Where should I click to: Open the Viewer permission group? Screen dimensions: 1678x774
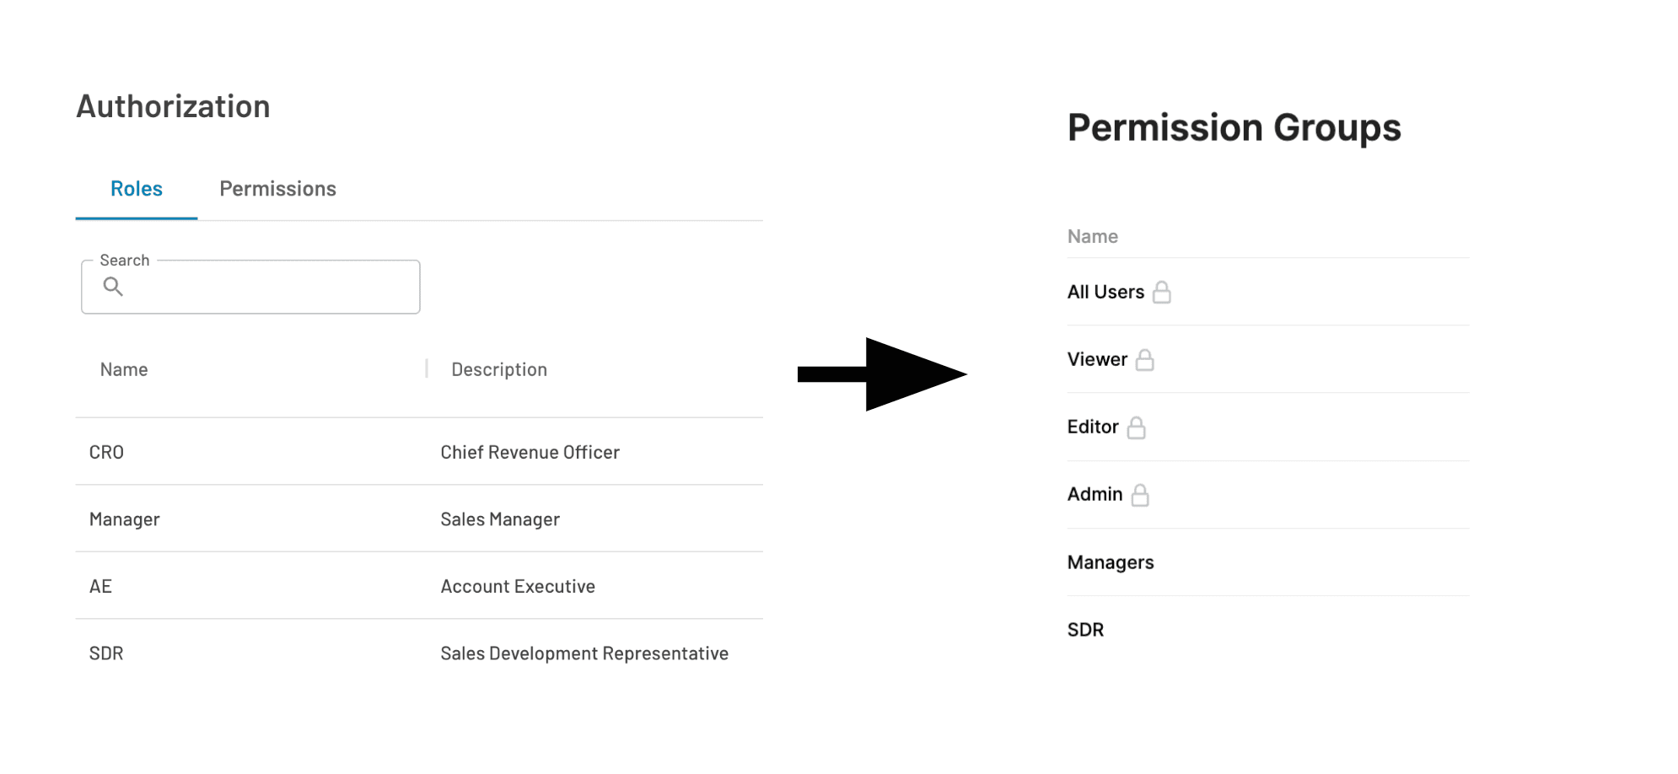1097,360
